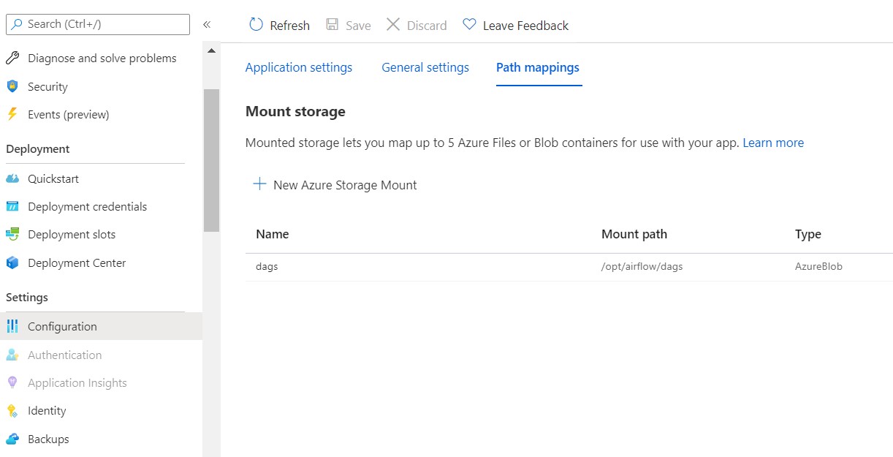This screenshot has width=893, height=457.
Task: Open Leave Feedback via the heart icon
Action: coord(469,24)
